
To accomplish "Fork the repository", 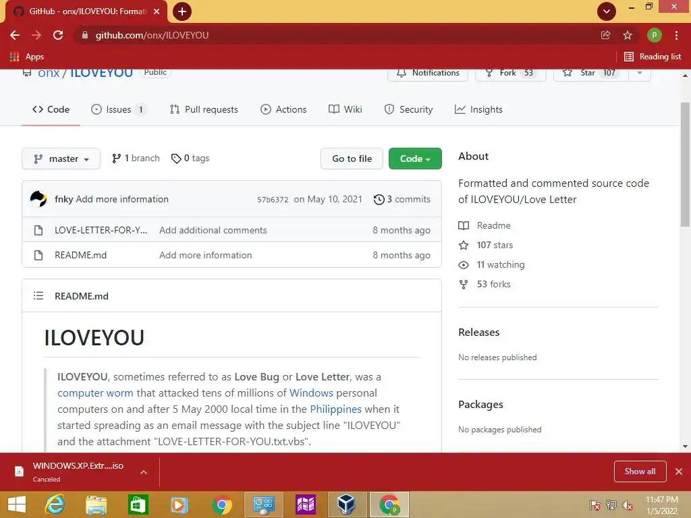I will 511,73.
